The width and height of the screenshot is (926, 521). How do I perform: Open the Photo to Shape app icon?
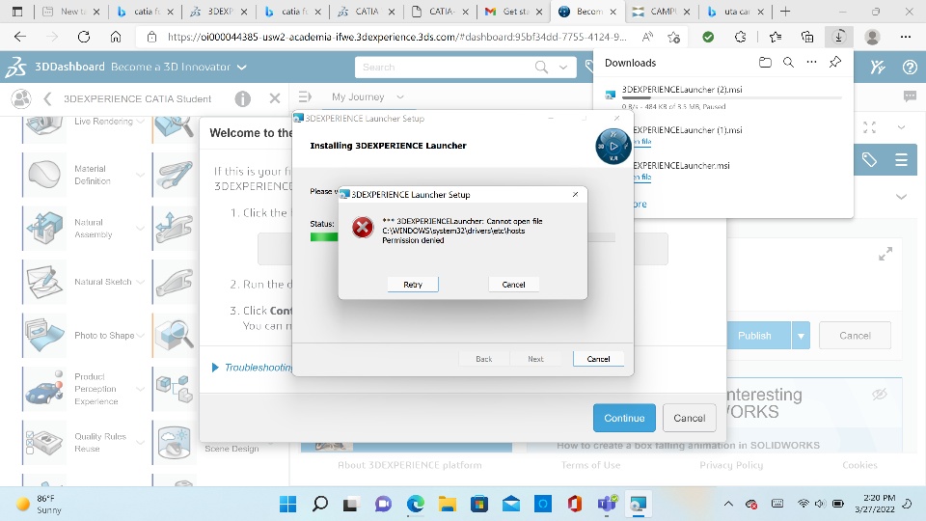pyautogui.click(x=44, y=335)
